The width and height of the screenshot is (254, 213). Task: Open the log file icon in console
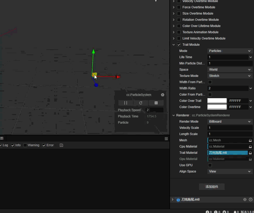pyautogui.click(x=61, y=145)
